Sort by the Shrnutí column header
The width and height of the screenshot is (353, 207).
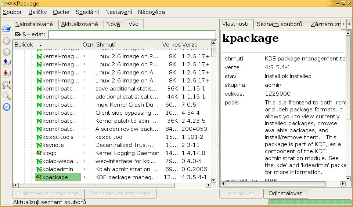127,45
